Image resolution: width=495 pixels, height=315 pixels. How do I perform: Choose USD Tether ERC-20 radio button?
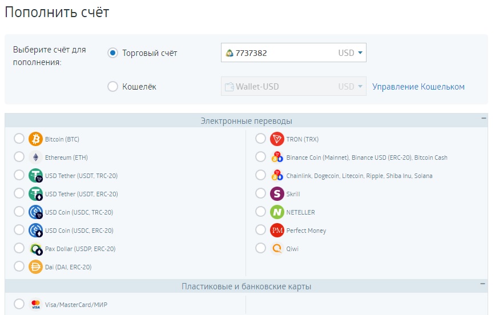pyautogui.click(x=19, y=193)
